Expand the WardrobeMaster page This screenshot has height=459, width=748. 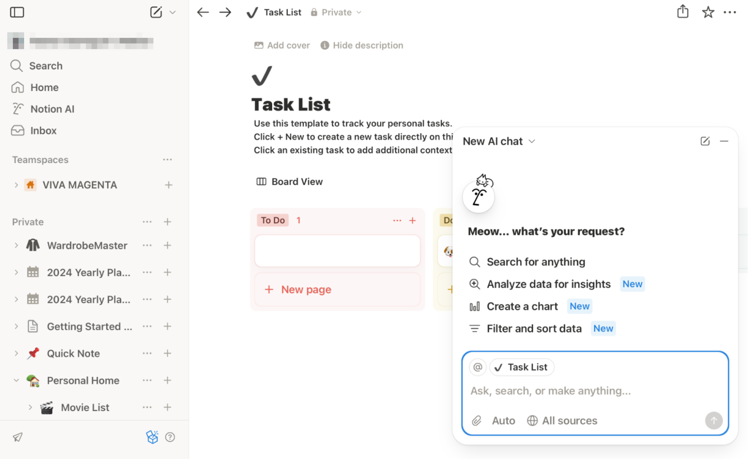coord(16,245)
